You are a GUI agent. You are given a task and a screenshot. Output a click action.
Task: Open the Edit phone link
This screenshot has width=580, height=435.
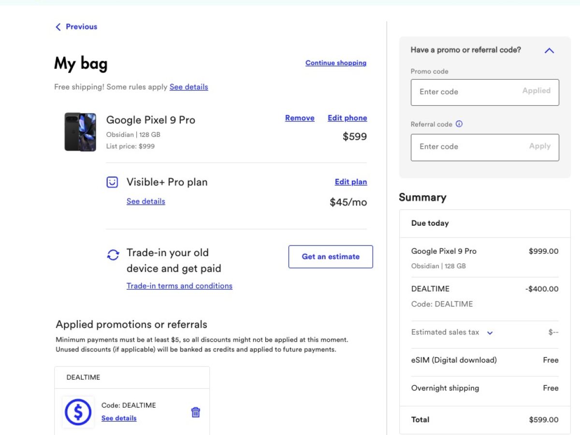[x=347, y=118]
